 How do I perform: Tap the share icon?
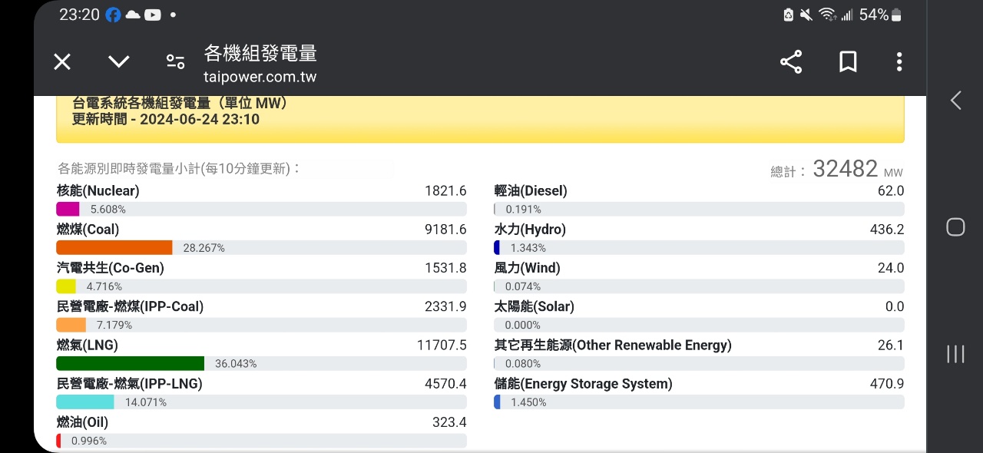(x=790, y=62)
